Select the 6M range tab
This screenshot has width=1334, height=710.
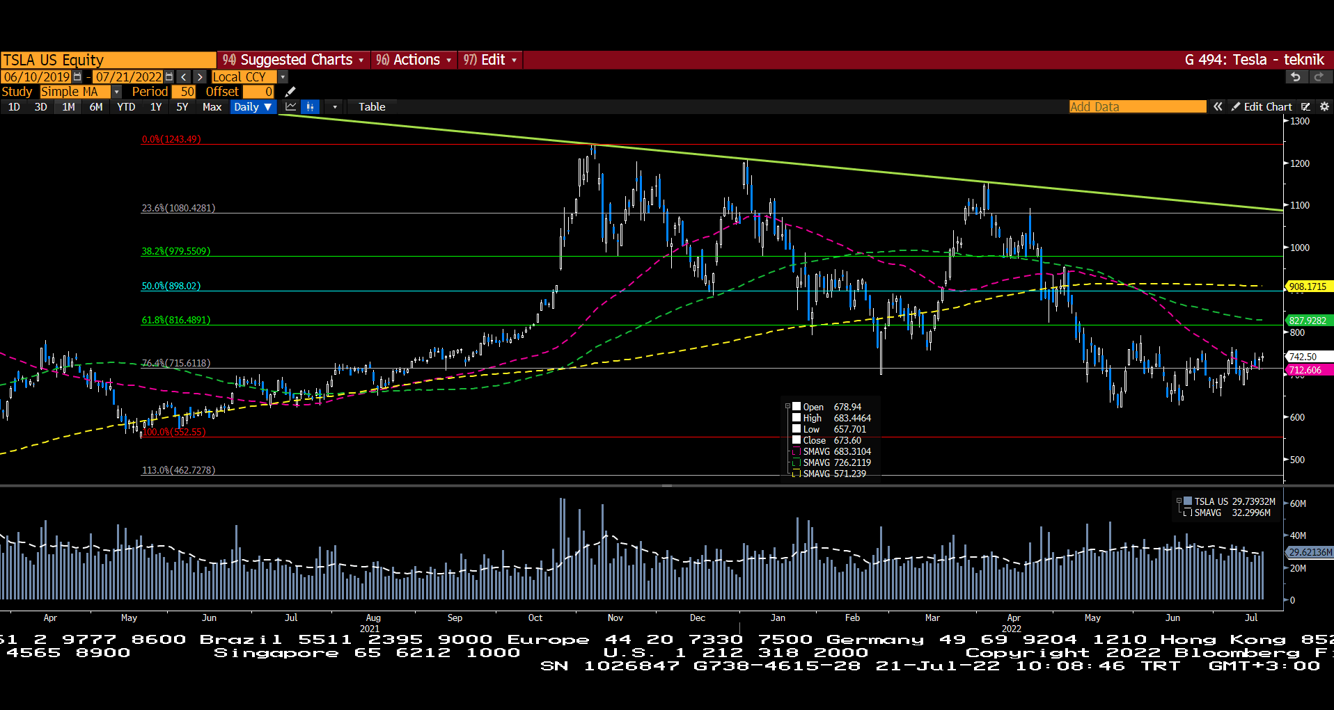click(x=96, y=106)
